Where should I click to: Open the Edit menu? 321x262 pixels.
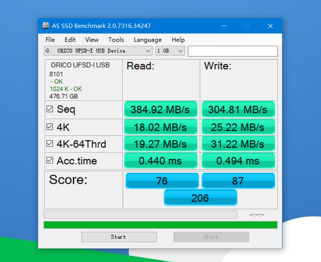tap(70, 40)
